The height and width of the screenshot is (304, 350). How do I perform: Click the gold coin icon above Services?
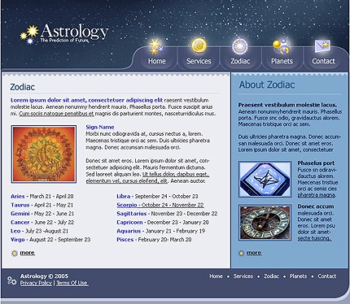[x=199, y=46]
